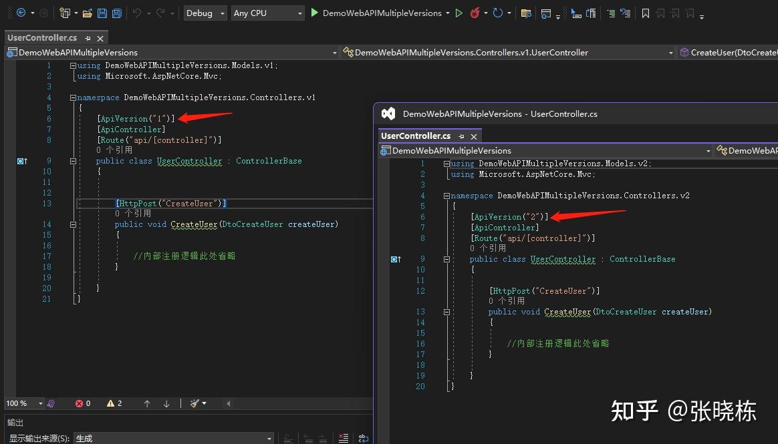Viewport: 778px width, 444px height.
Task: Click the Navigate Backward arrow icon
Action: click(21, 13)
